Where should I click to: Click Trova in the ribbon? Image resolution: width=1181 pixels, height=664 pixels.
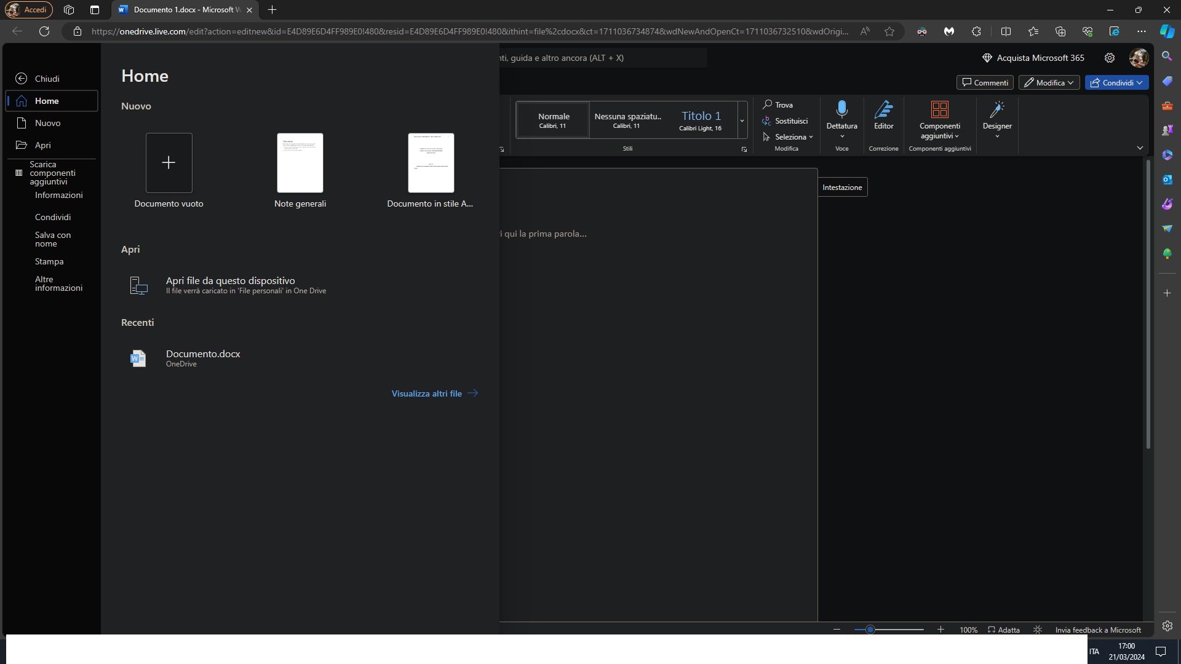[777, 105]
